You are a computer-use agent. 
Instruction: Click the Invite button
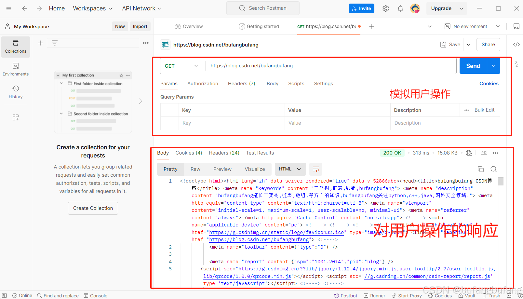click(361, 8)
